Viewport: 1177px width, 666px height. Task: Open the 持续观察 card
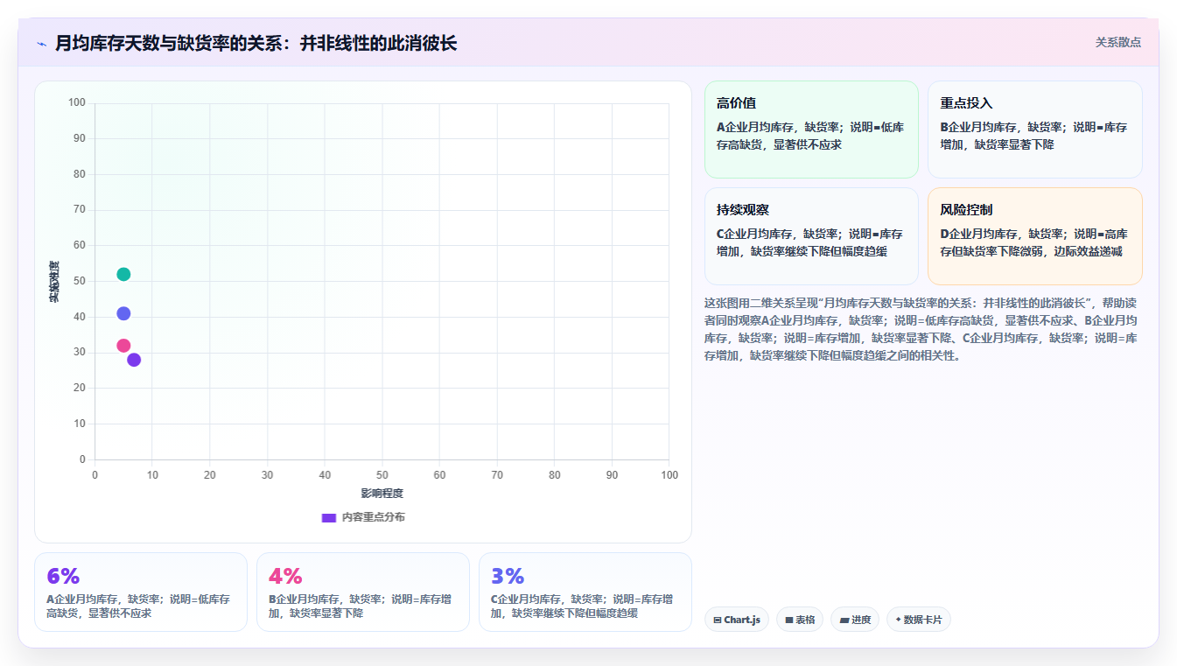click(x=811, y=236)
